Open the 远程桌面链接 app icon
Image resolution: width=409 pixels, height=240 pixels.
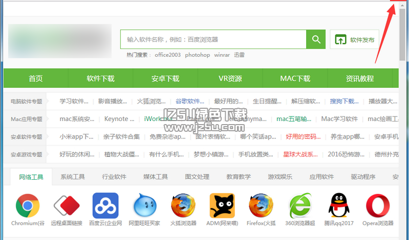(x=67, y=206)
